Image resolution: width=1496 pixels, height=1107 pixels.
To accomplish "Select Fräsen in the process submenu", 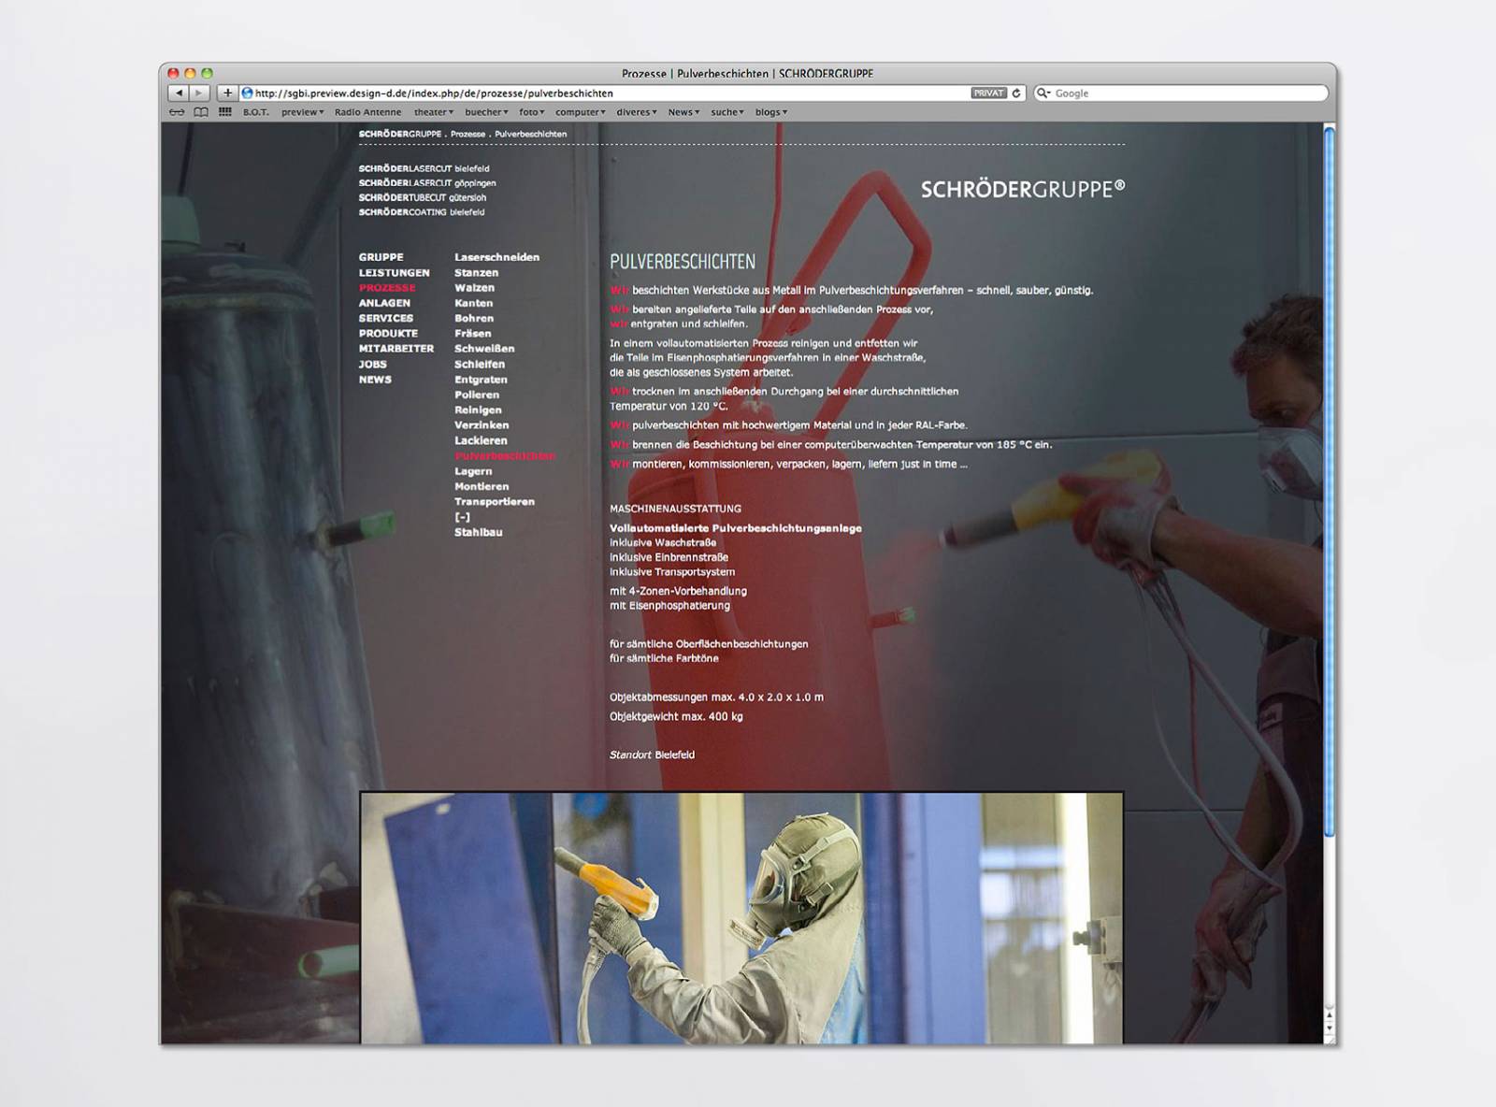I will 473,334.
